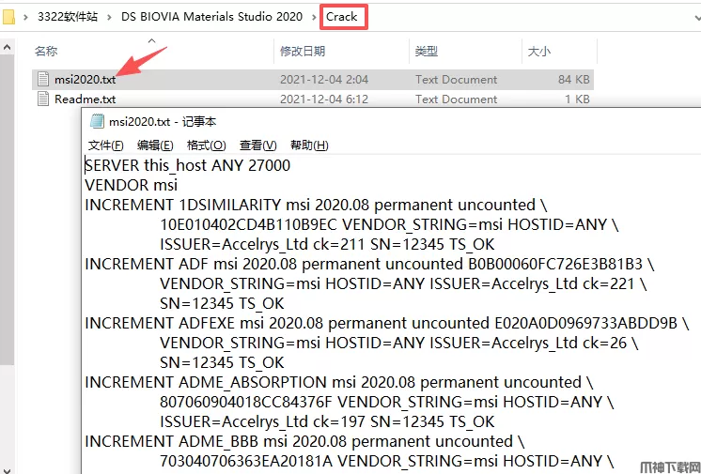Open the 帮助(H) menu in Notepad
701x474 pixels.
[x=309, y=145]
